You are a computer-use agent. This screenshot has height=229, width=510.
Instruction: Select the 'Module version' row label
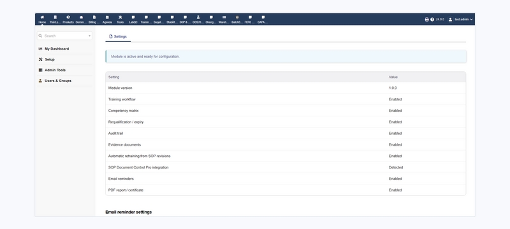click(120, 88)
